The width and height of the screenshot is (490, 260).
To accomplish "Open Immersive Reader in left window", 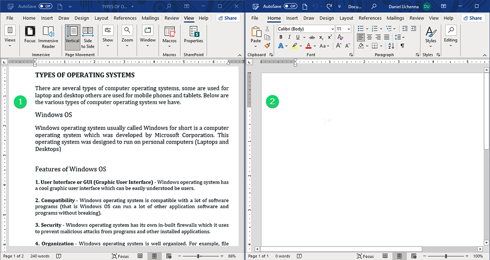I will click(48, 37).
